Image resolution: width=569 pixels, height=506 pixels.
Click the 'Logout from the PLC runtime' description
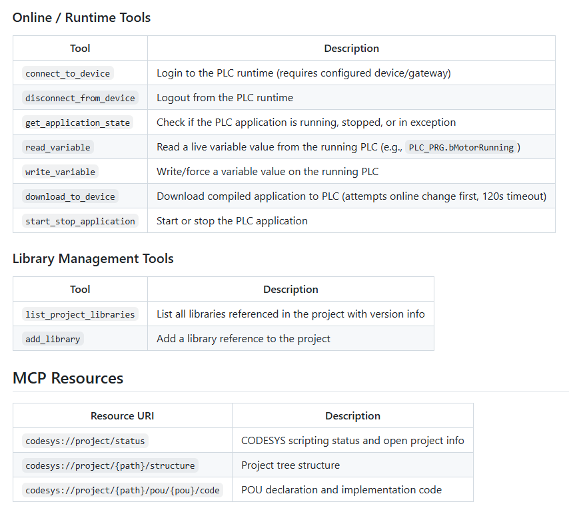[x=225, y=98]
